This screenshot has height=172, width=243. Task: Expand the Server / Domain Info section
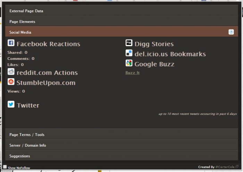[x=121, y=145]
